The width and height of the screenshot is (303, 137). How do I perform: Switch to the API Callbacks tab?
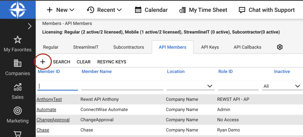[247, 47]
